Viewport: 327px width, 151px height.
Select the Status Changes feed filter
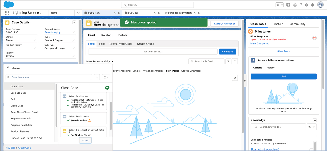pos(191,71)
